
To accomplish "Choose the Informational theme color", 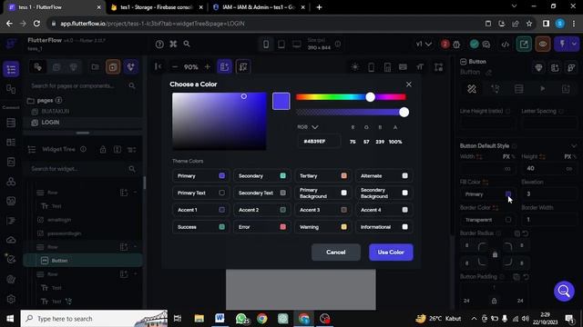I will (x=384, y=227).
